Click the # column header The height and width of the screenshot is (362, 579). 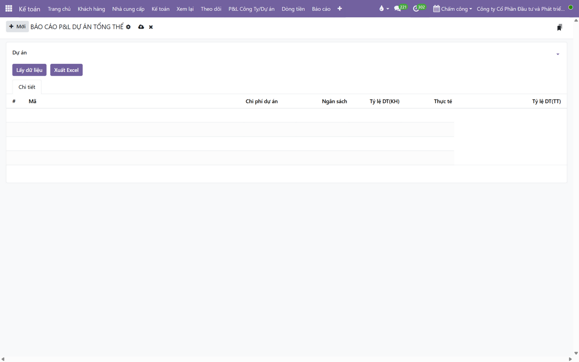[x=14, y=101]
